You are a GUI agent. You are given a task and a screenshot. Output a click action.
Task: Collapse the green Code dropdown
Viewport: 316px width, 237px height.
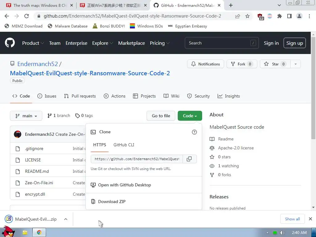coord(190,116)
